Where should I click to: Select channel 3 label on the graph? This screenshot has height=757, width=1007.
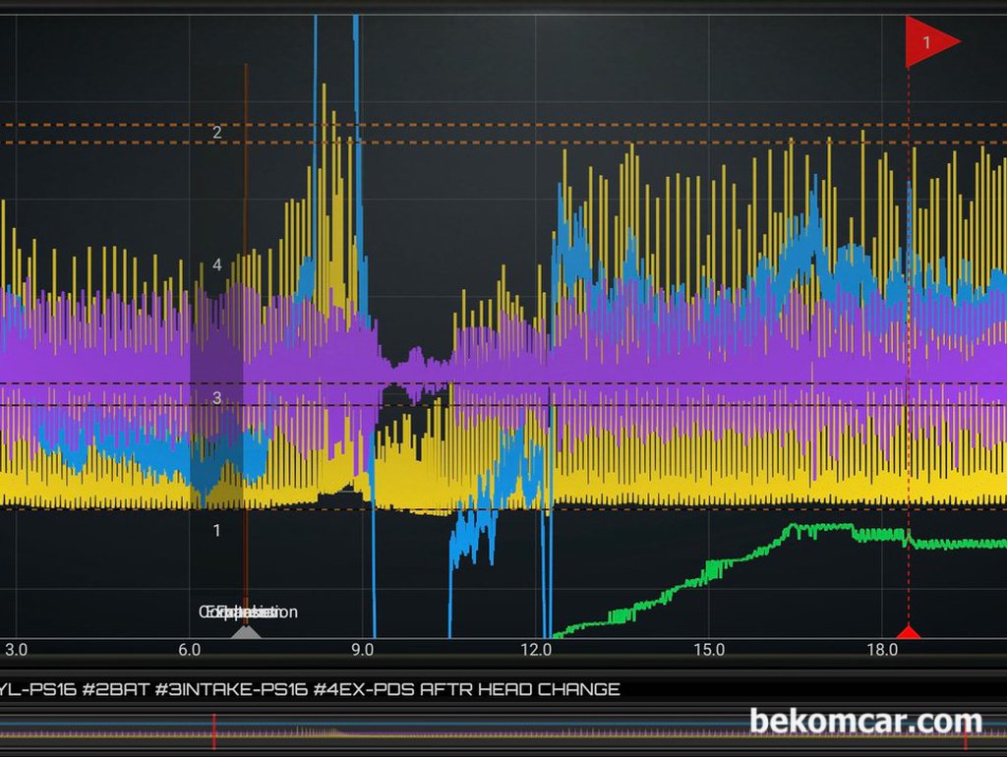click(x=217, y=398)
